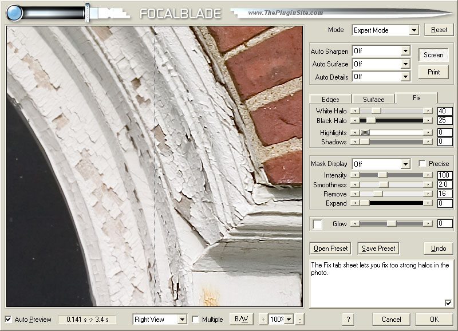Viewport: 458px width, 331px height.
Task: Click Intensity slider right arrow
Action: point(428,175)
